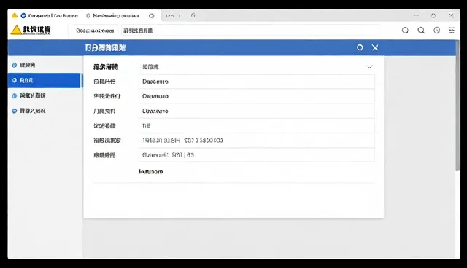Screen dimensions: 467x268
Task: Click the field holding the short two-letter value
Action: pos(256,126)
